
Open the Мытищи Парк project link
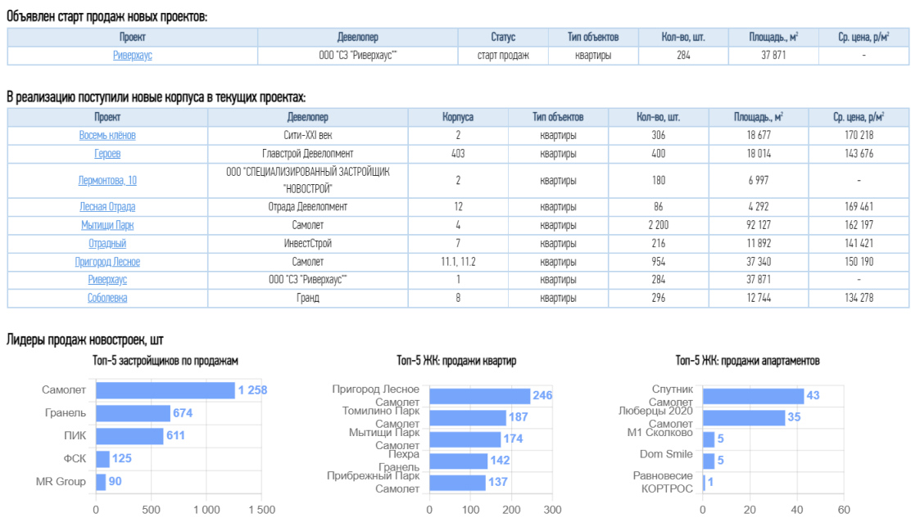[x=107, y=225]
